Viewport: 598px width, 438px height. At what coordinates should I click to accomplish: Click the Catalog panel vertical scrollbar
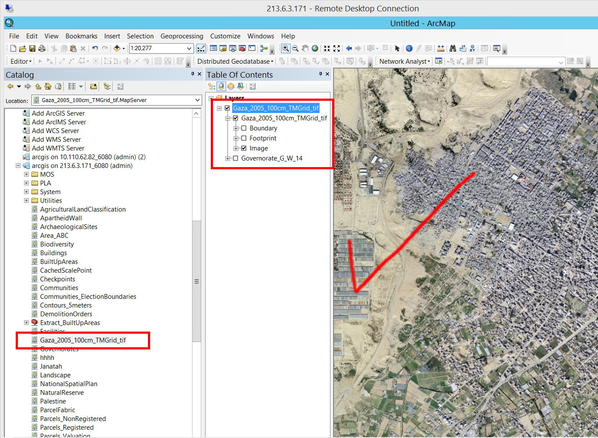(196, 281)
